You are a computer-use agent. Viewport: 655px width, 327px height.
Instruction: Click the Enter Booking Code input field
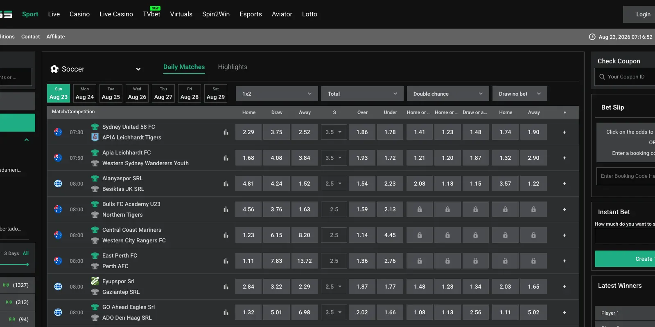(626, 176)
